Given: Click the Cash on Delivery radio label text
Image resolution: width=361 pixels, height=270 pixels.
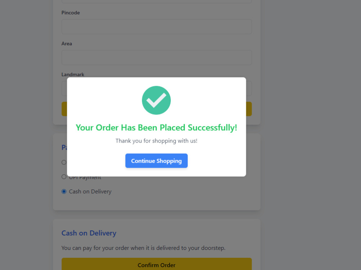Looking at the screenshot, I should (x=90, y=192).
